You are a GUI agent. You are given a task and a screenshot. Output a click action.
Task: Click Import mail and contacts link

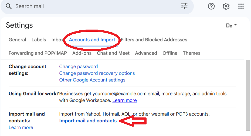tap(88, 121)
